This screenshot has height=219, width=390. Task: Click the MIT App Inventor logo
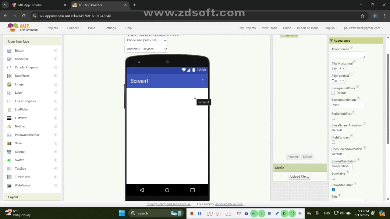pyautogui.click(x=23, y=28)
